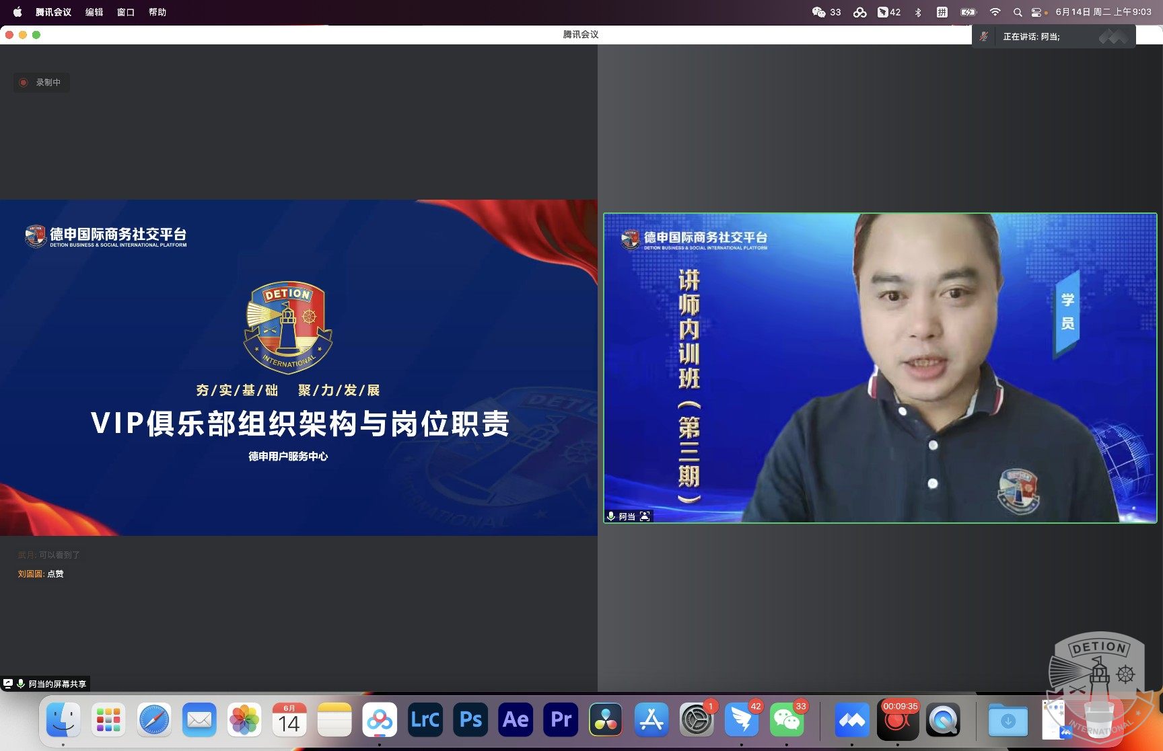Click the date and time display
Image resolution: width=1163 pixels, height=751 pixels.
coord(1103,12)
